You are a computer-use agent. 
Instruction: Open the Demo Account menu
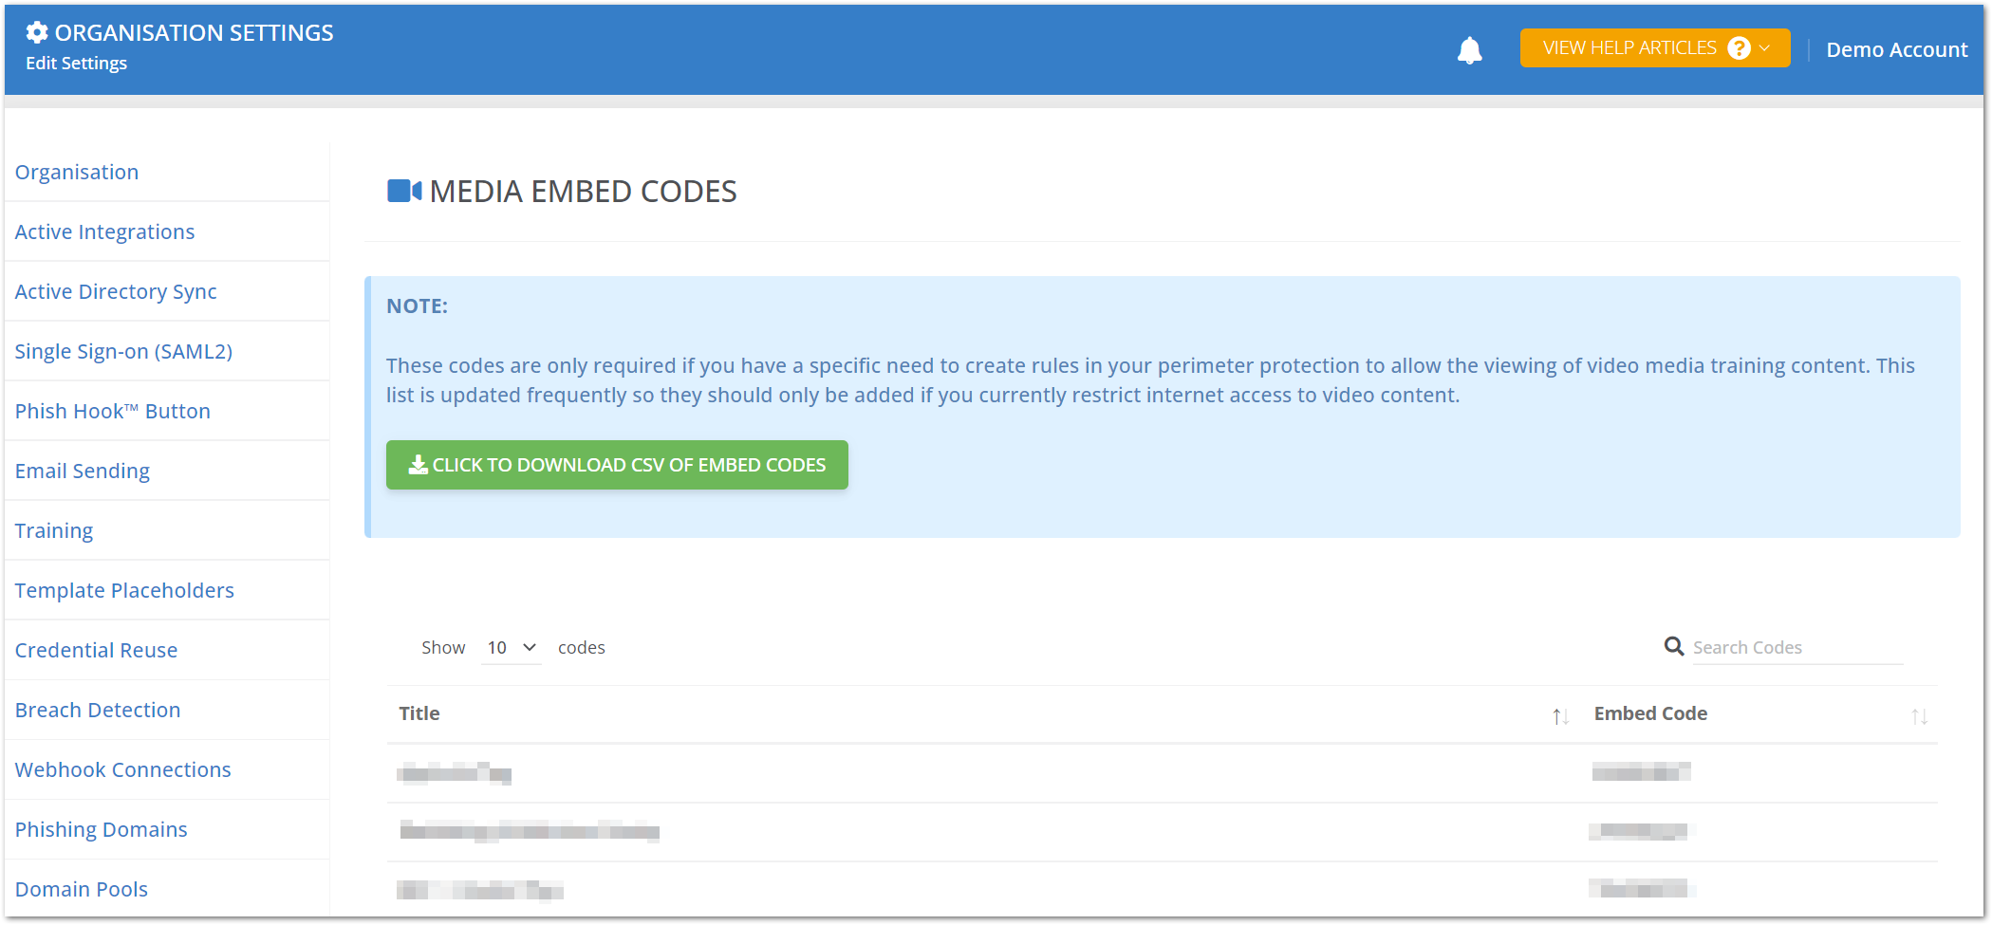[x=1895, y=49]
